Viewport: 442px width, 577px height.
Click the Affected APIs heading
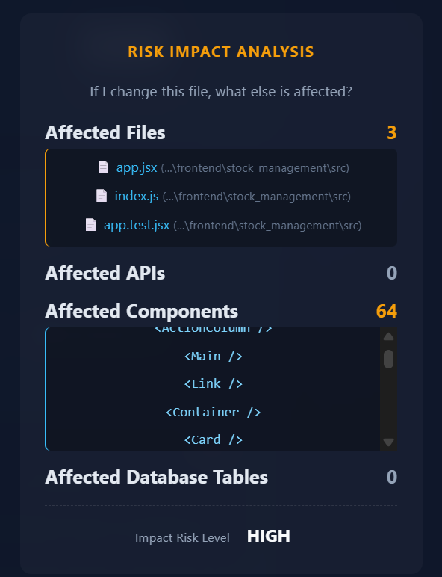coord(105,273)
